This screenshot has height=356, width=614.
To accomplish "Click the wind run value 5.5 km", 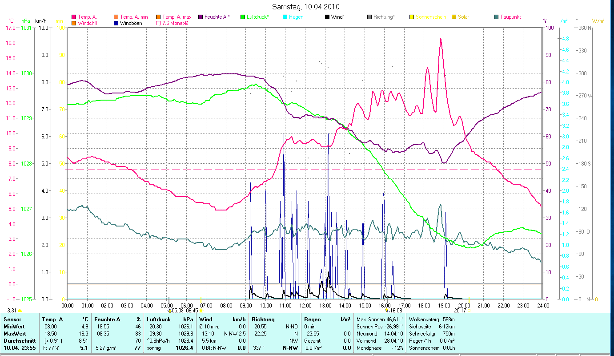I will click(x=209, y=340).
